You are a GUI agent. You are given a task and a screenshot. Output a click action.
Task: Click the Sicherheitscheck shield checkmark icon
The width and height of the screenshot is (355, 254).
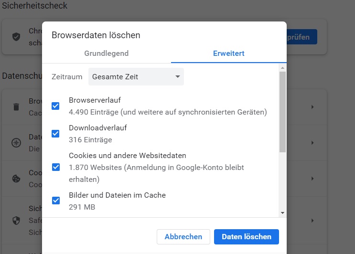(x=16, y=37)
